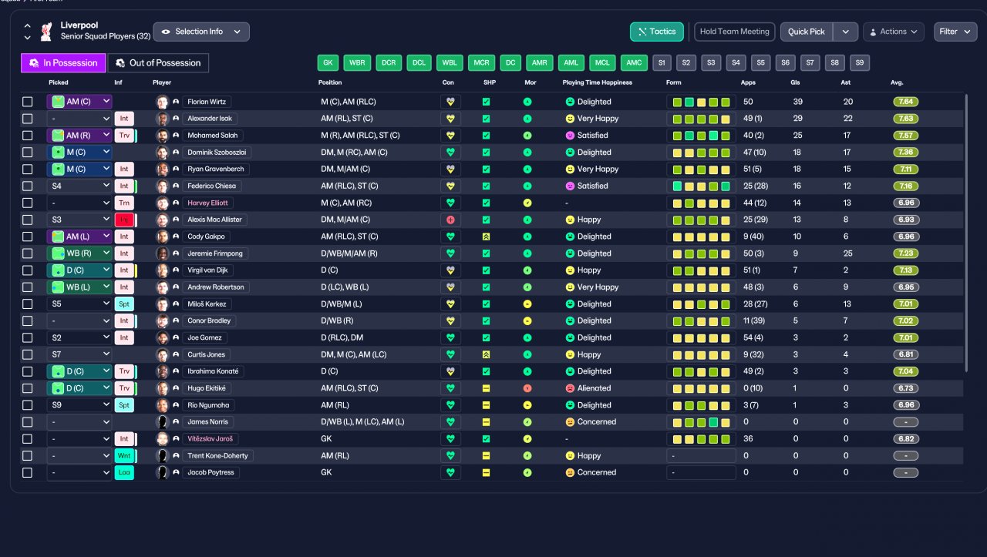Image resolution: width=987 pixels, height=557 pixels.
Task: Click Alexis Mac Allister injury condition icon
Action: click(450, 220)
